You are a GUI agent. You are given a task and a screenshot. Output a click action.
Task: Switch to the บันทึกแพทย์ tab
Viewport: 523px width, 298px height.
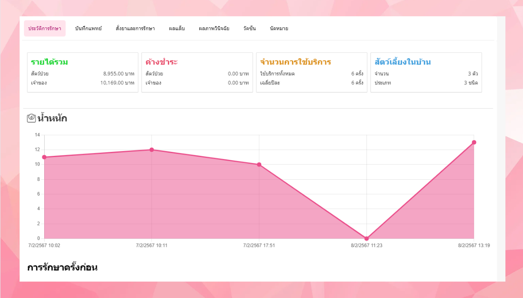click(x=88, y=29)
